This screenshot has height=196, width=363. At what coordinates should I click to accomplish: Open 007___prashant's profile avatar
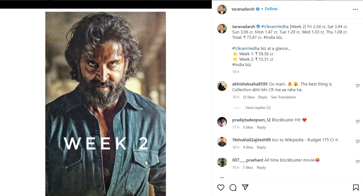tap(222, 162)
